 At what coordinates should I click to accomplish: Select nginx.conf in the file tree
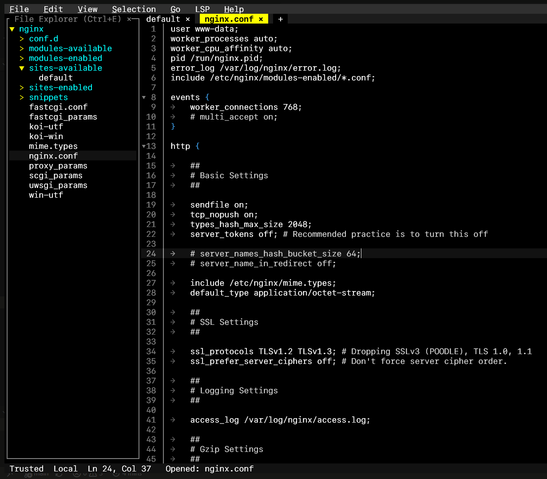point(53,156)
